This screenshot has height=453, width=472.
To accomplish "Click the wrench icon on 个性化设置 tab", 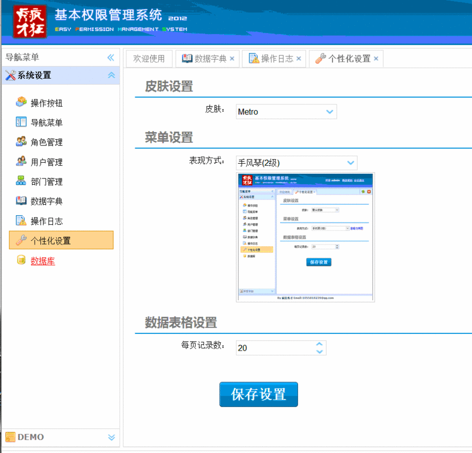I will point(321,58).
